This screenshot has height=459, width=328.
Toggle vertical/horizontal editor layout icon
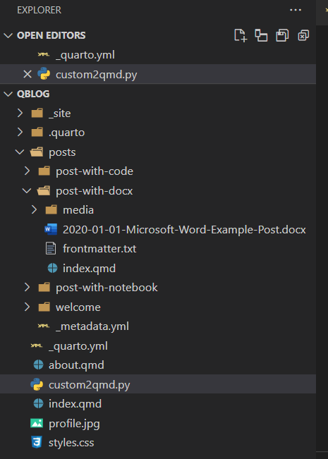(261, 35)
